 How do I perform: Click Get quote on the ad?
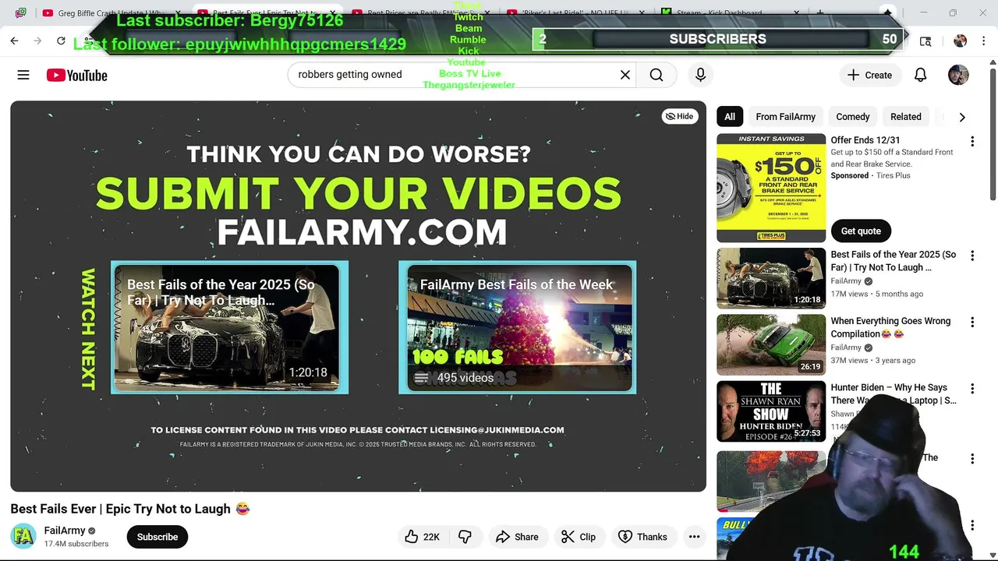861,231
